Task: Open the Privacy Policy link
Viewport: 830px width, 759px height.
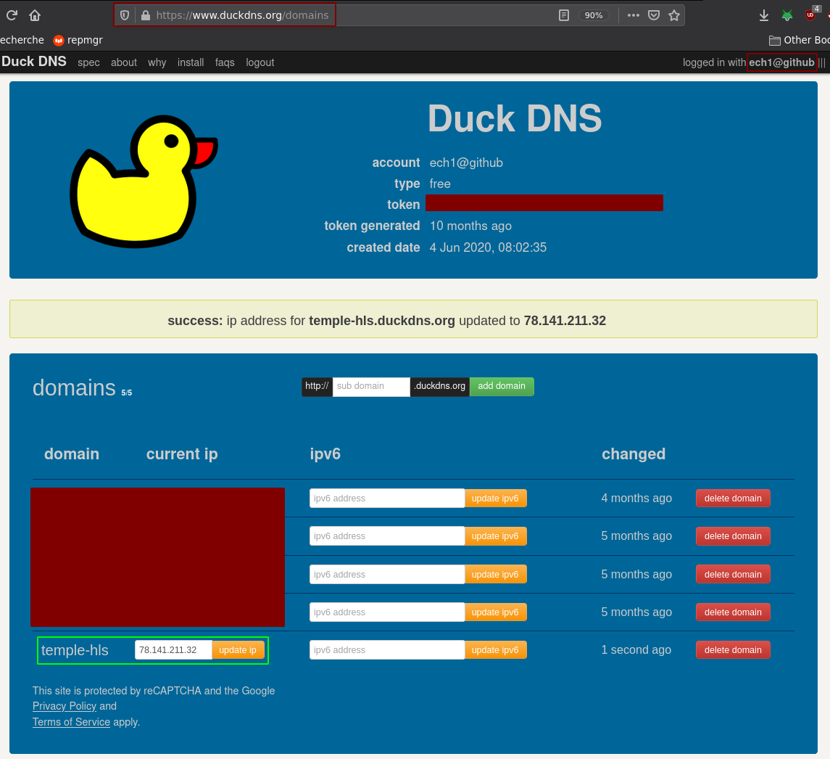Action: [65, 706]
